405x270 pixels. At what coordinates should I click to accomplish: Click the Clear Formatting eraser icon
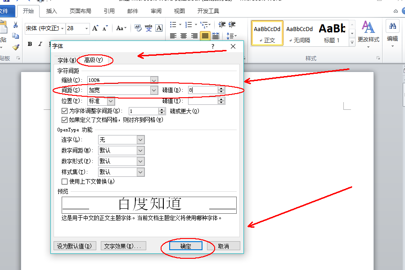coord(138,28)
